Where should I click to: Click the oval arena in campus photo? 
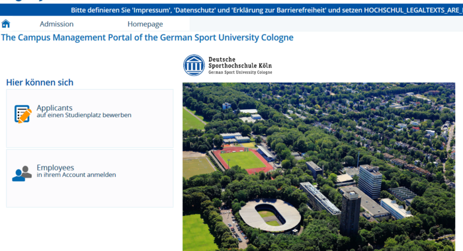click(270, 215)
